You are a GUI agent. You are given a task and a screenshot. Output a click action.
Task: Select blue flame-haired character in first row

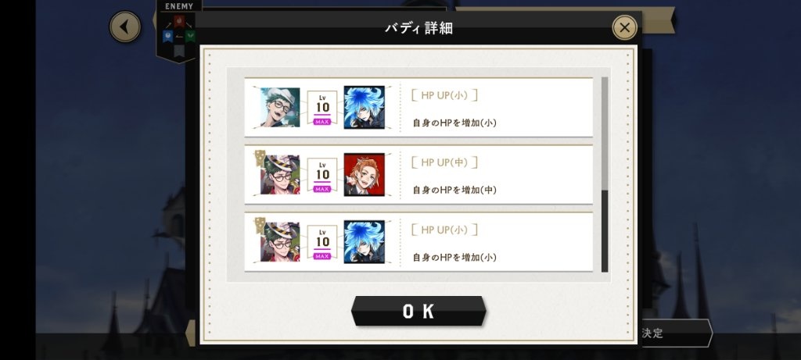(x=365, y=107)
